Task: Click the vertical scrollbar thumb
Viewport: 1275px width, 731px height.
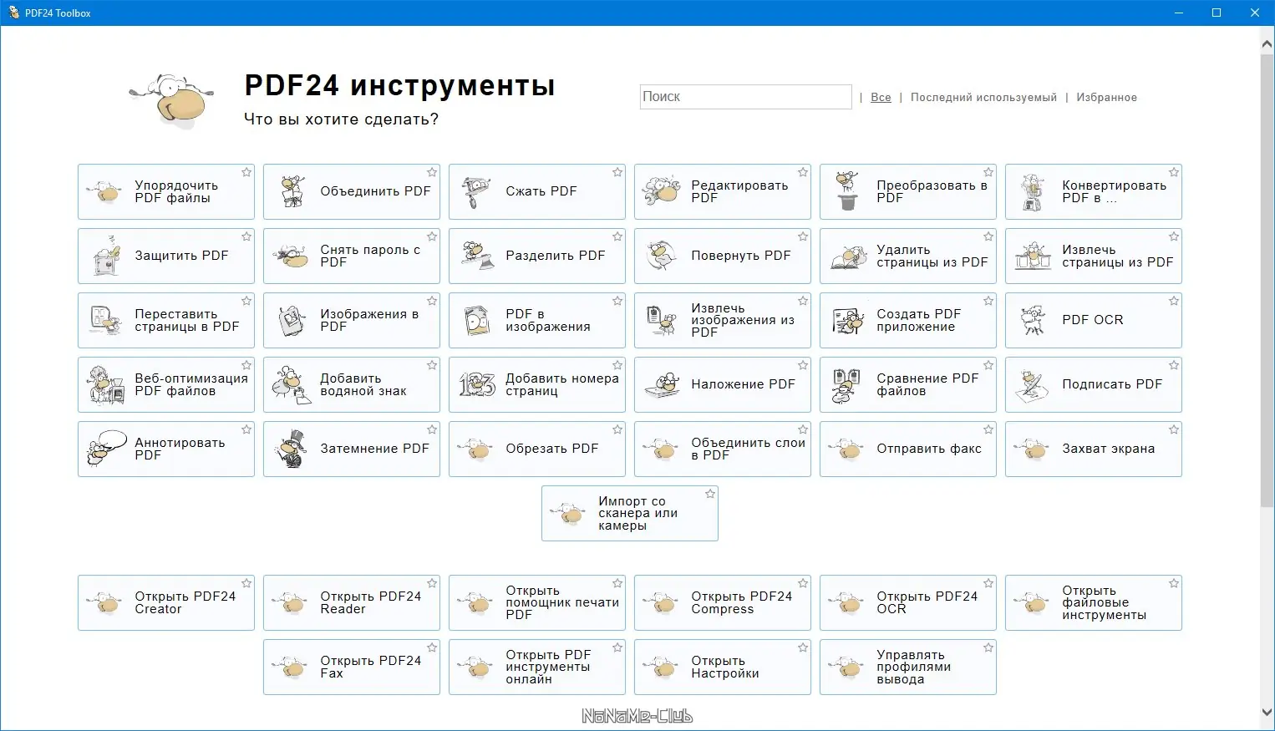Action: pyautogui.click(x=1267, y=280)
